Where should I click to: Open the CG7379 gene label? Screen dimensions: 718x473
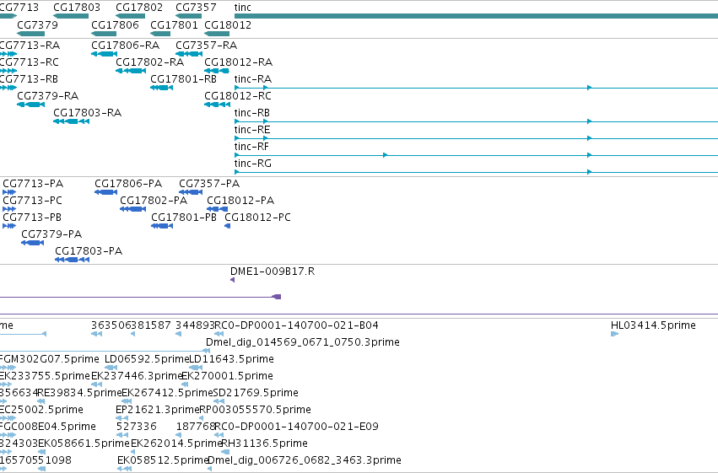click(x=38, y=24)
